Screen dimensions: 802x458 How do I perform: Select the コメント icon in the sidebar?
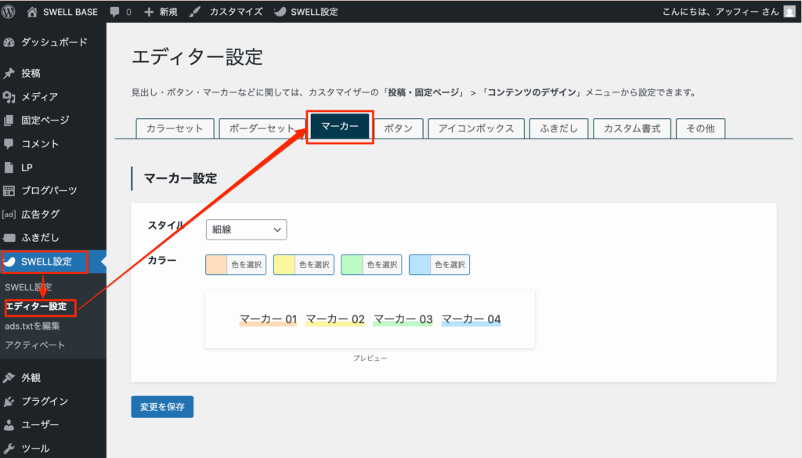click(8, 143)
